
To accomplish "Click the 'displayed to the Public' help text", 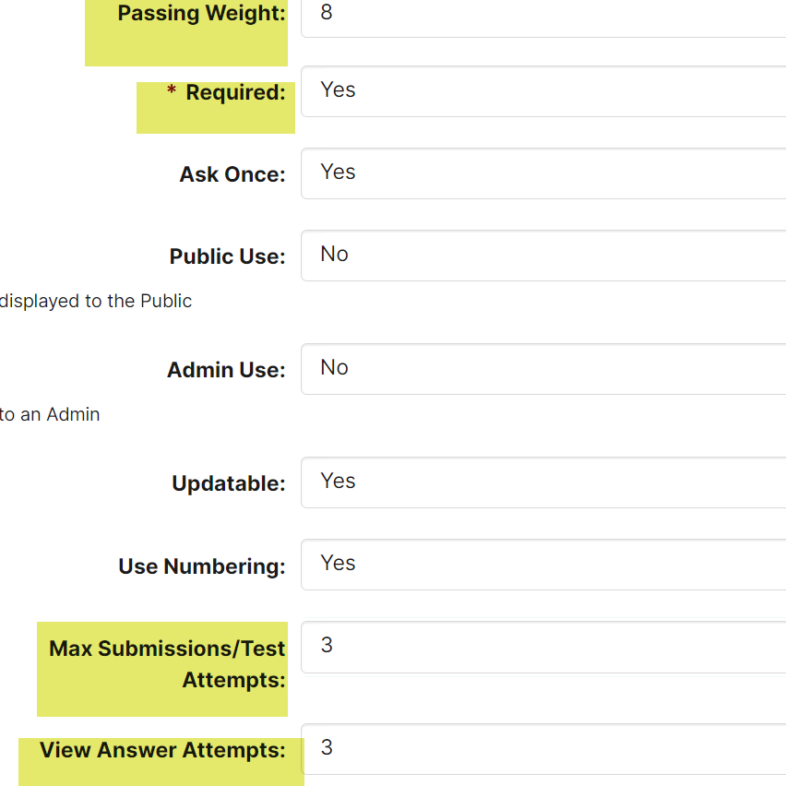I will click(96, 301).
